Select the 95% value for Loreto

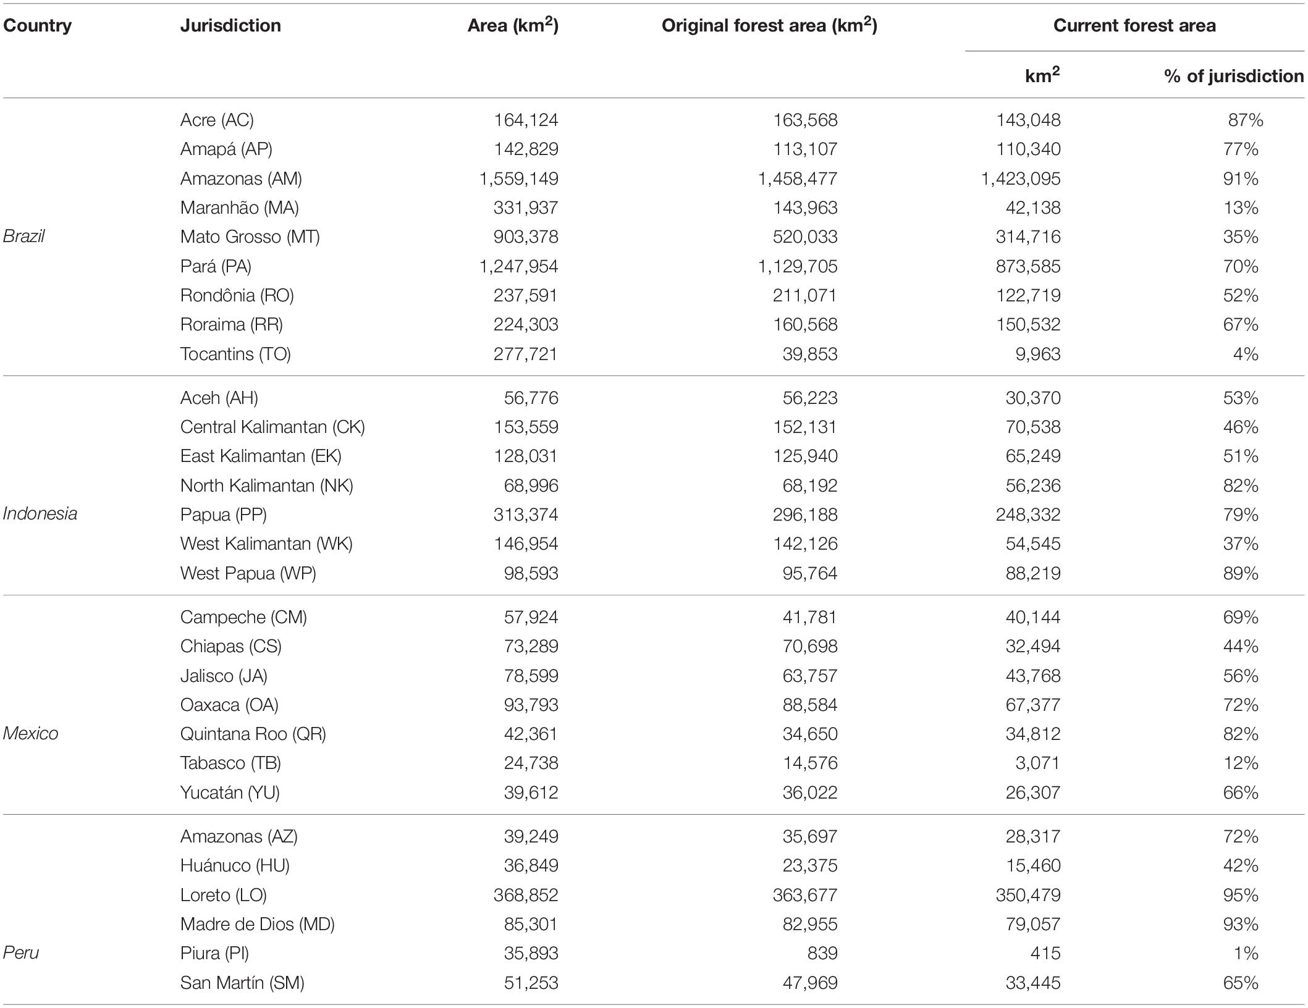(x=1241, y=895)
